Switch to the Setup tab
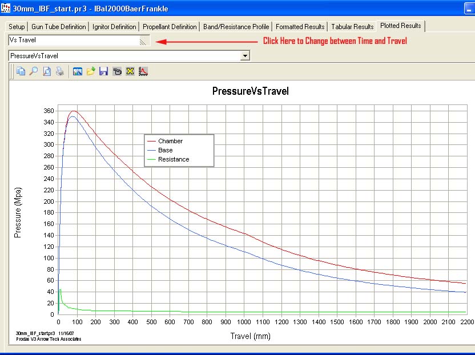475x355 pixels. (x=17, y=27)
